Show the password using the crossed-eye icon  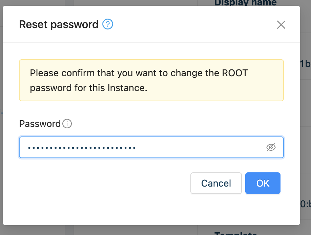(x=271, y=147)
